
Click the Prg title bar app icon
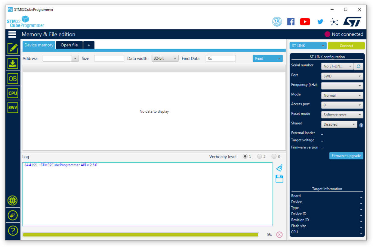coord(10,9)
